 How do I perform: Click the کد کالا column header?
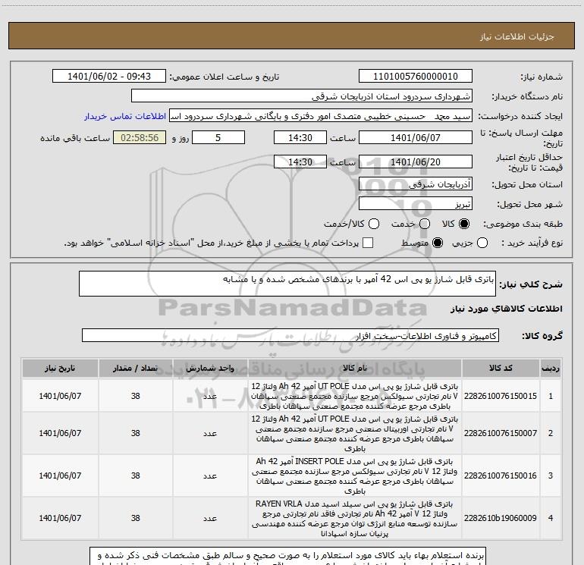501,368
